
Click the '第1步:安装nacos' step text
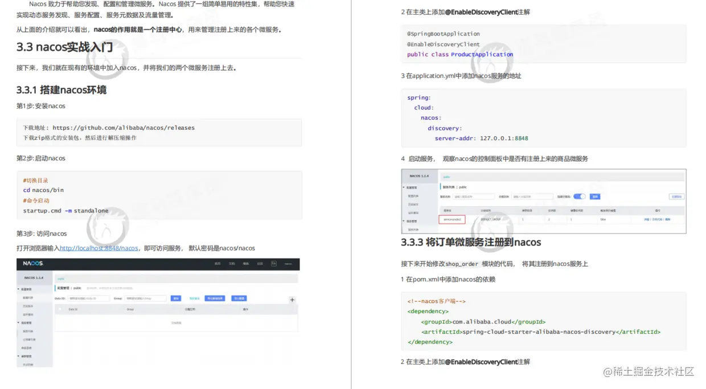41,106
